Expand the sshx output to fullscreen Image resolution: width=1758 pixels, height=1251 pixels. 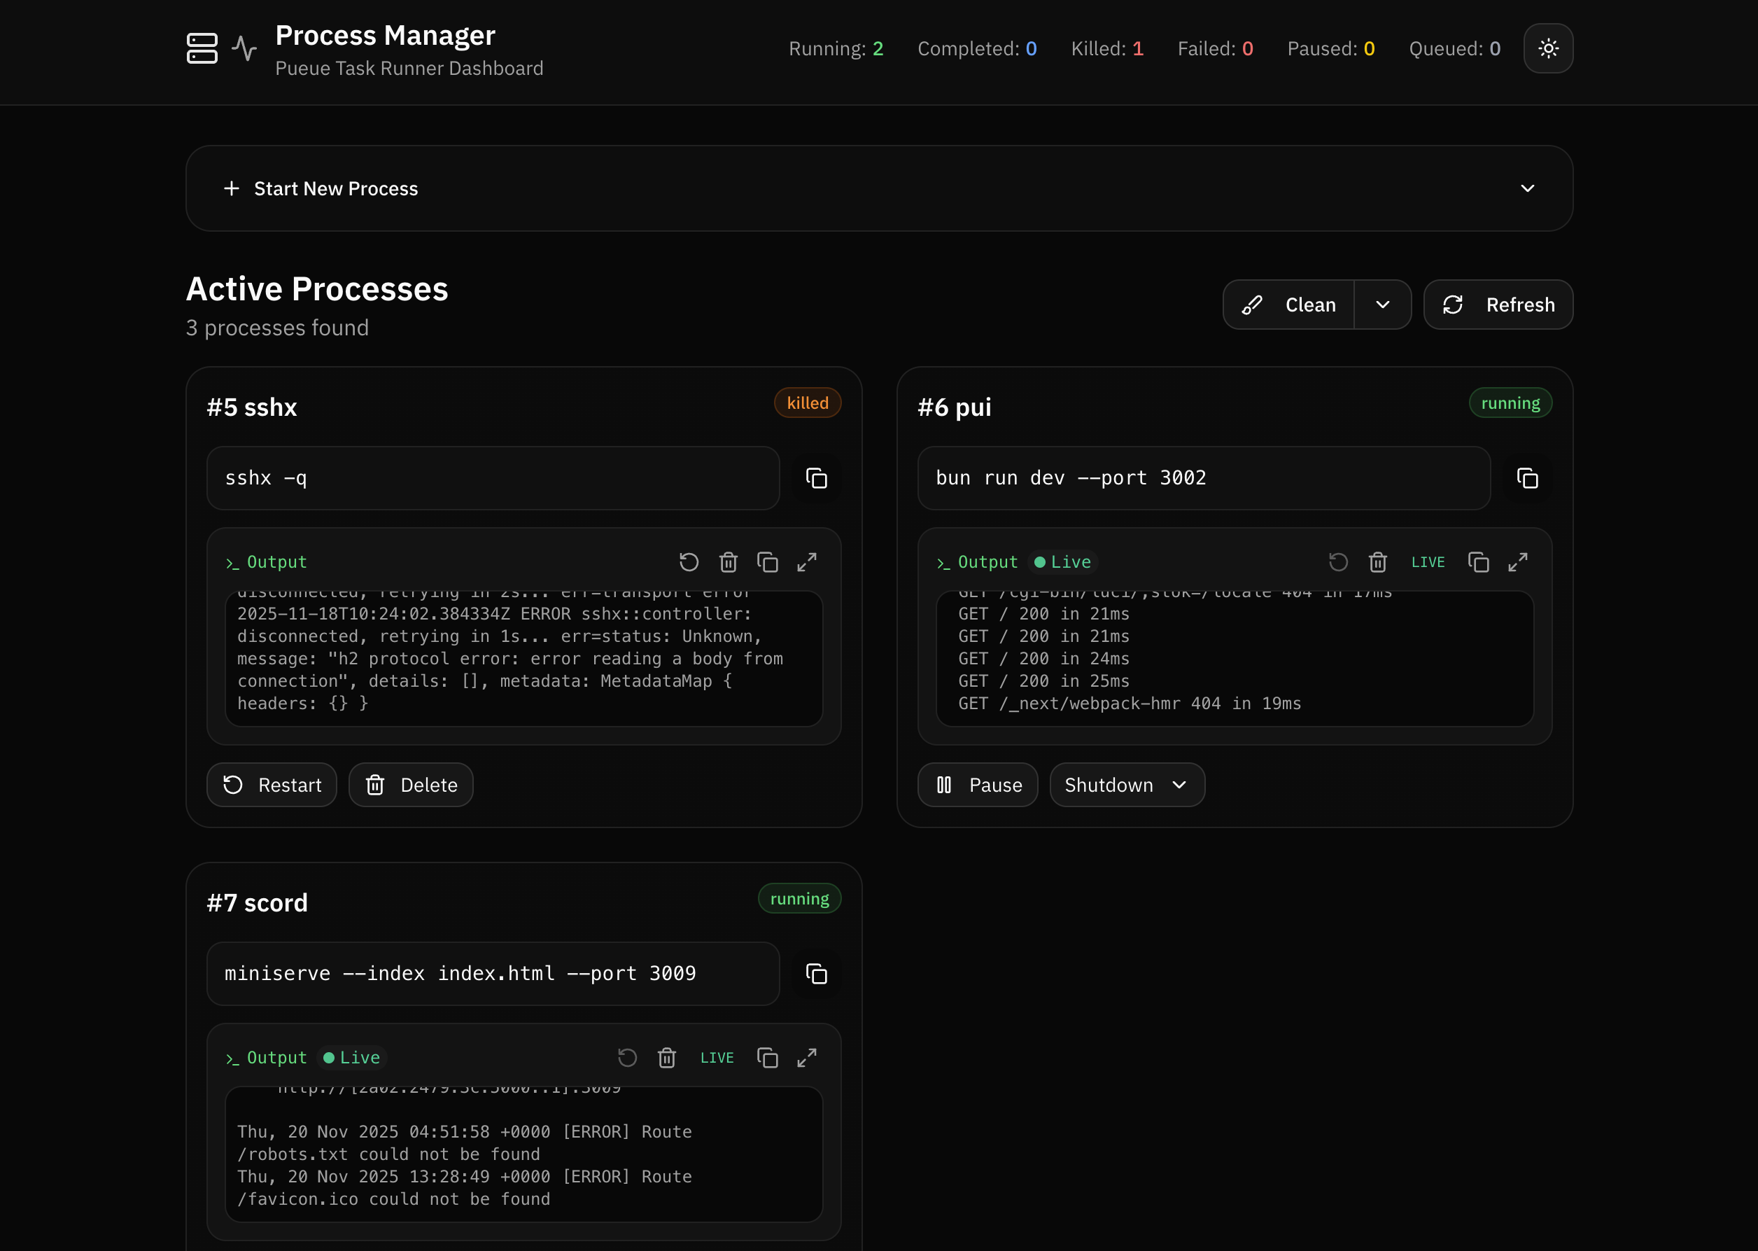[x=806, y=562]
